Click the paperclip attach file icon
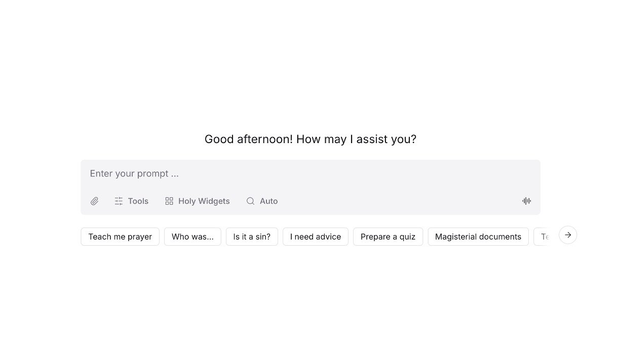The height and width of the screenshot is (359, 620). click(95, 201)
